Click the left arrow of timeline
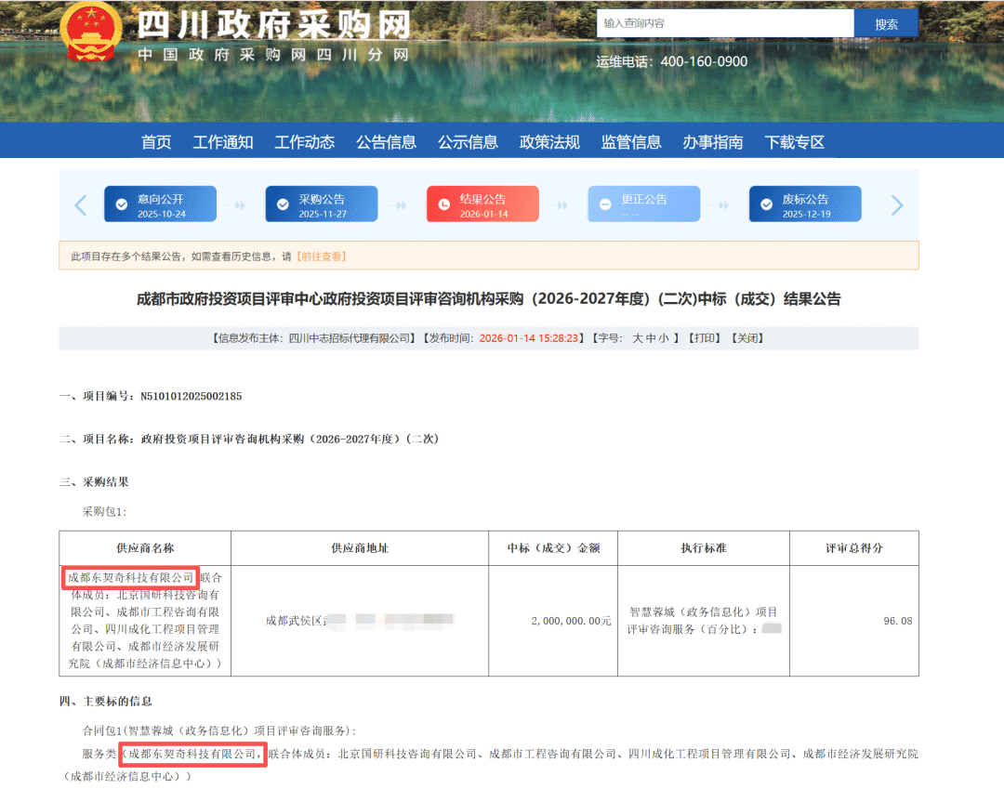1004x789 pixels. pyautogui.click(x=81, y=205)
